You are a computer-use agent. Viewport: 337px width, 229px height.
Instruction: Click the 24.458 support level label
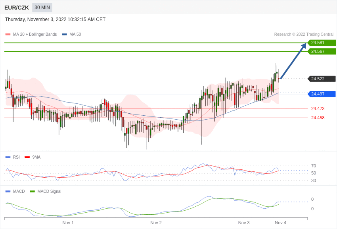(318, 118)
